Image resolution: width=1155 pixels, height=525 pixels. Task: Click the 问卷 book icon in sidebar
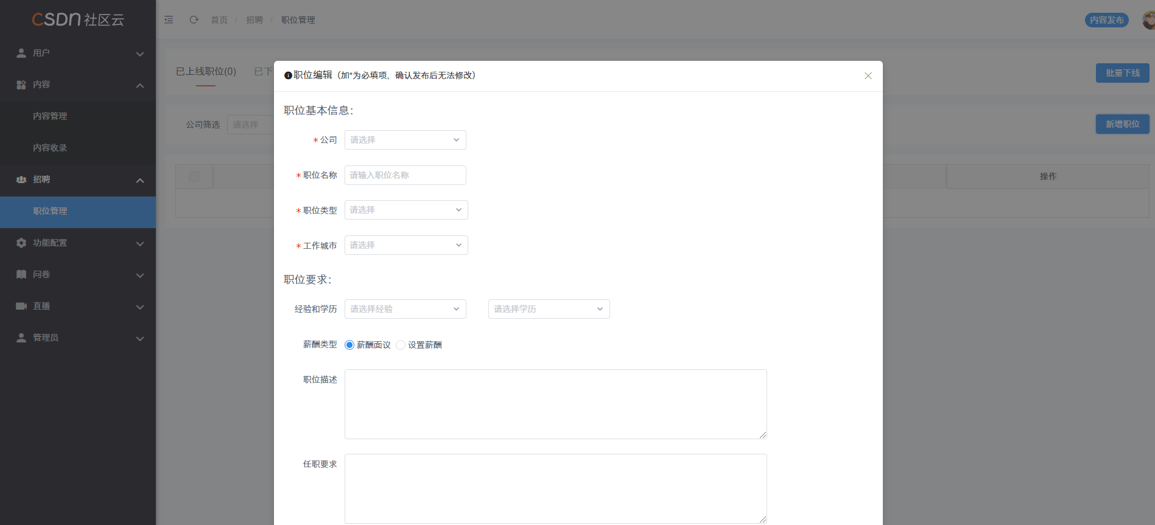[21, 274]
